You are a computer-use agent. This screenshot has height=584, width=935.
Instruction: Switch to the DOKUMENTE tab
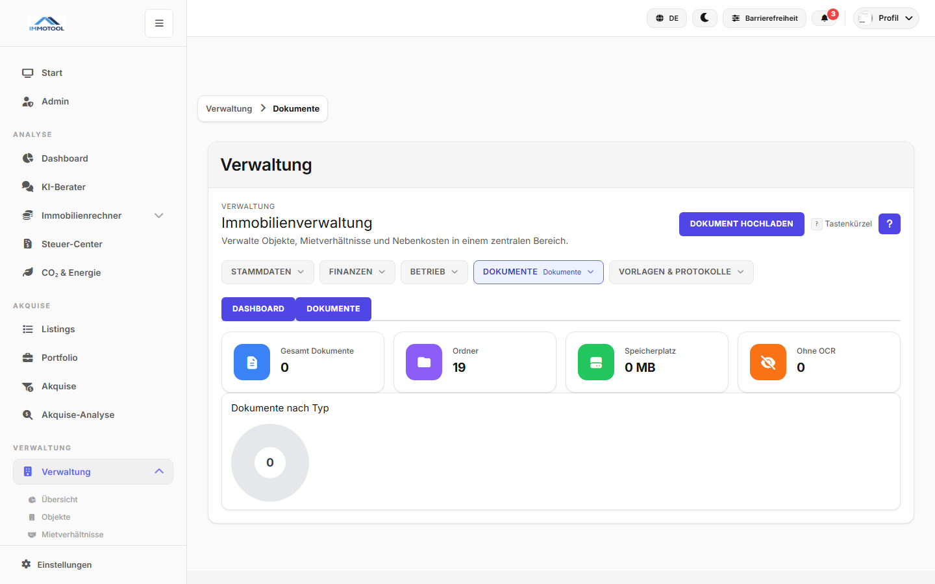tap(333, 309)
